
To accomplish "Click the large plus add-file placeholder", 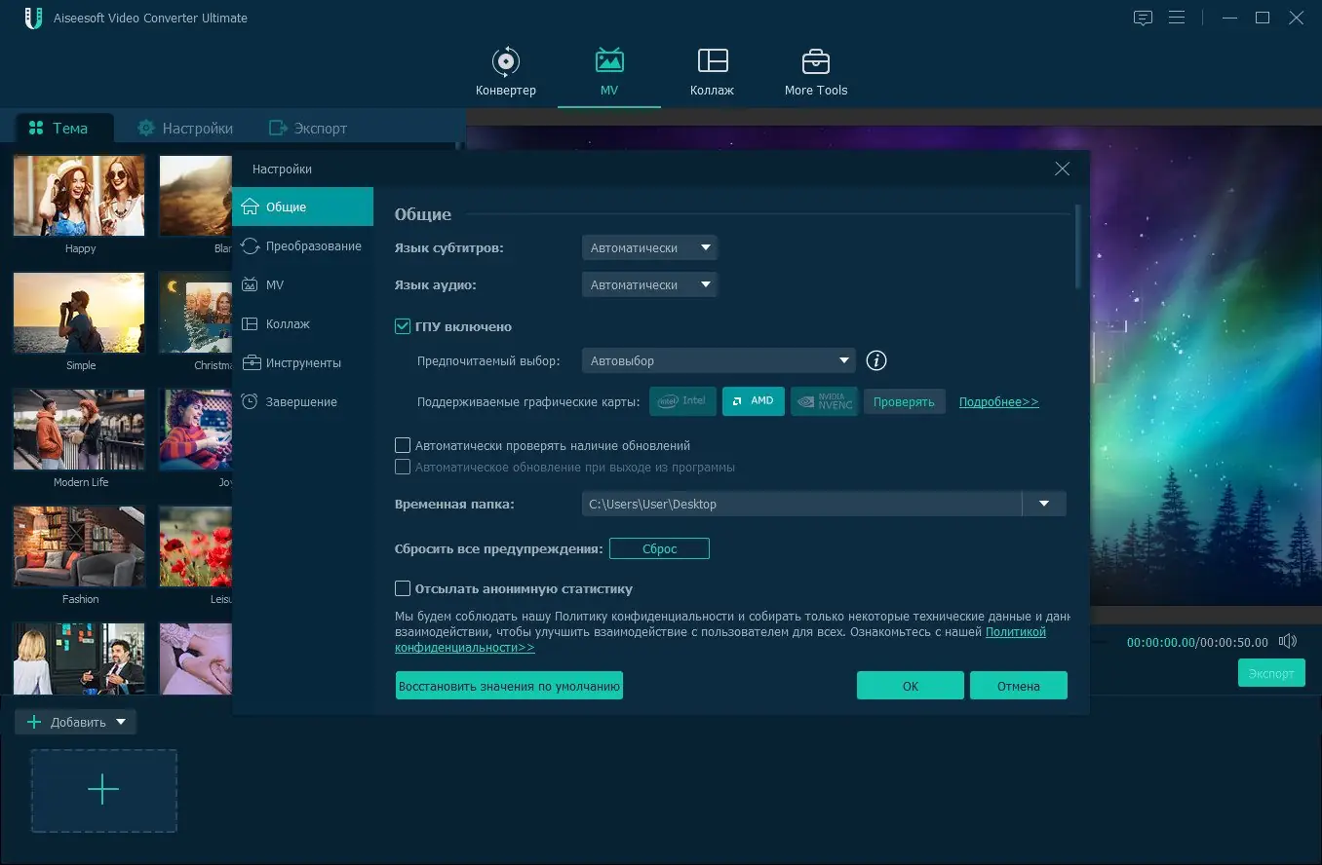I will click(x=103, y=790).
